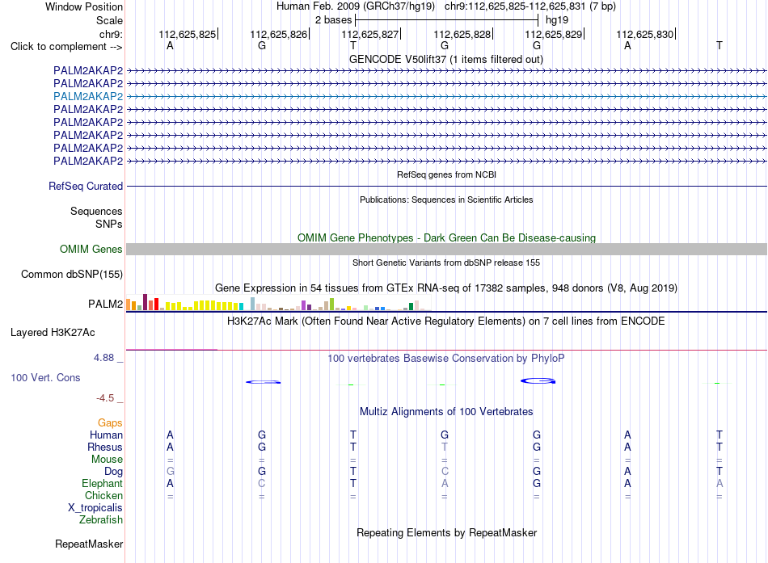Open the GENCODE V50lift37 track title
The width and height of the screenshot is (768, 563).
click(446, 59)
